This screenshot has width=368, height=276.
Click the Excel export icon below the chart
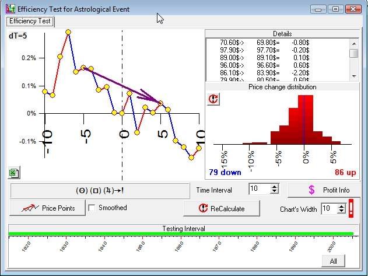(13, 172)
